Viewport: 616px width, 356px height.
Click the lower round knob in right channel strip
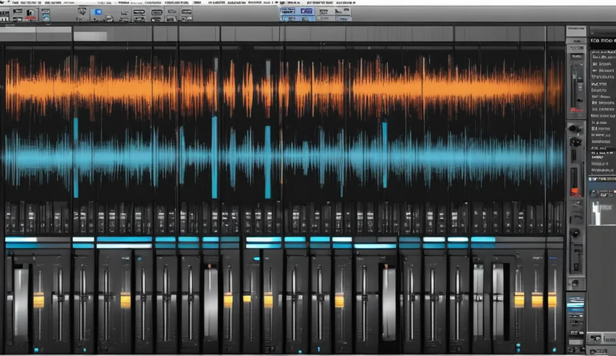click(x=576, y=233)
